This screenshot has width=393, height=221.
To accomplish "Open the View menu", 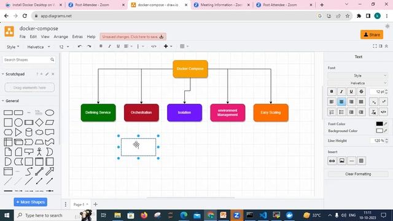I will pyautogui.click(x=45, y=37).
